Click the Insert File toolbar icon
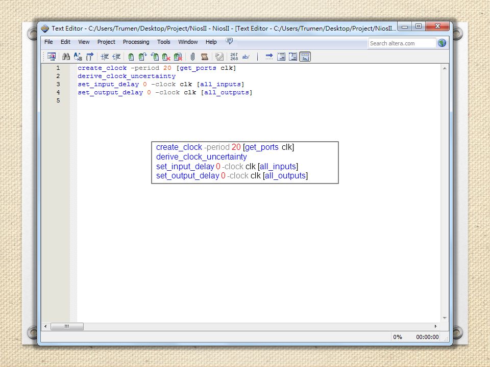The image size is (490, 367). pyautogui.click(x=51, y=57)
